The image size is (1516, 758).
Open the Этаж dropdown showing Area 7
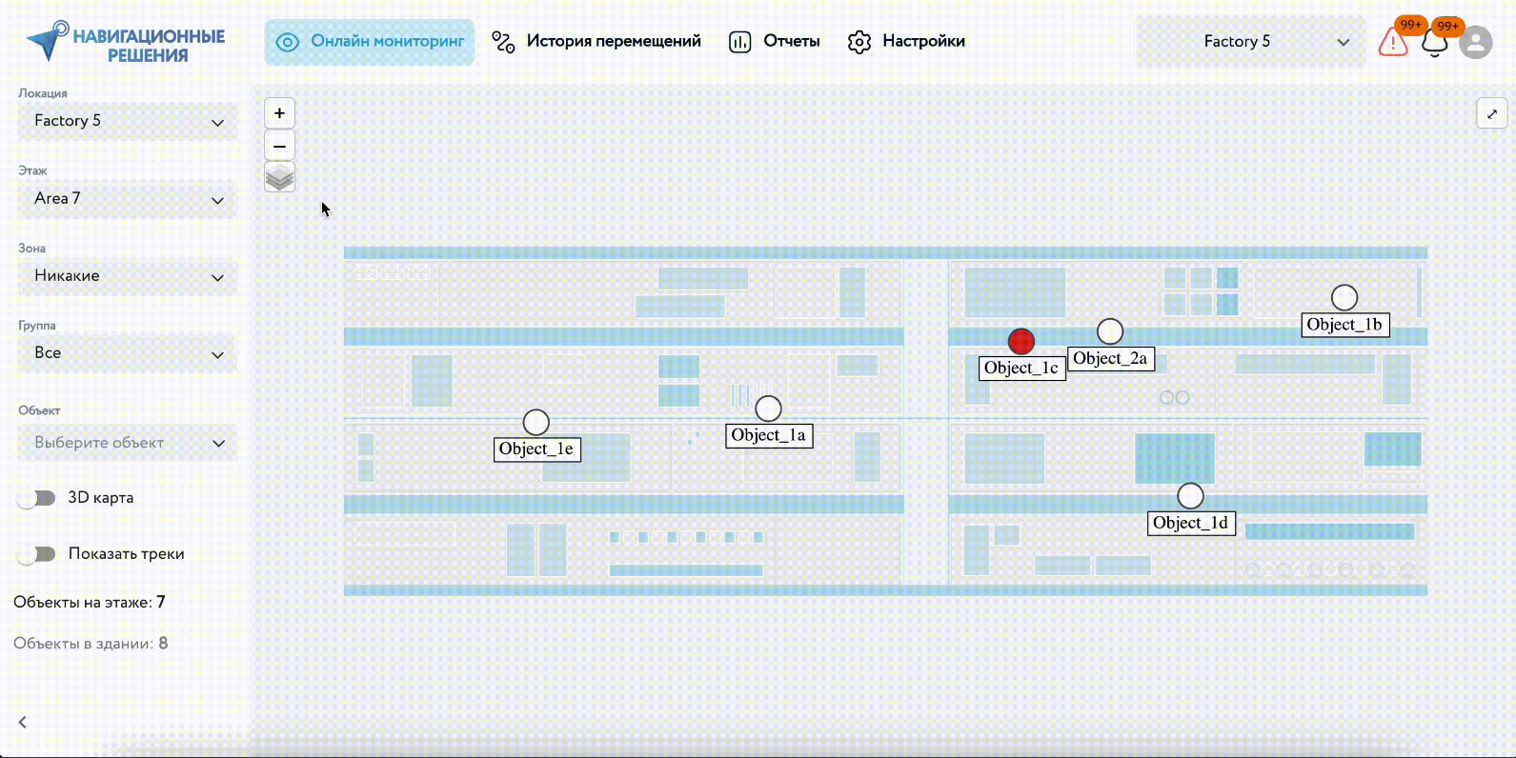coord(128,199)
